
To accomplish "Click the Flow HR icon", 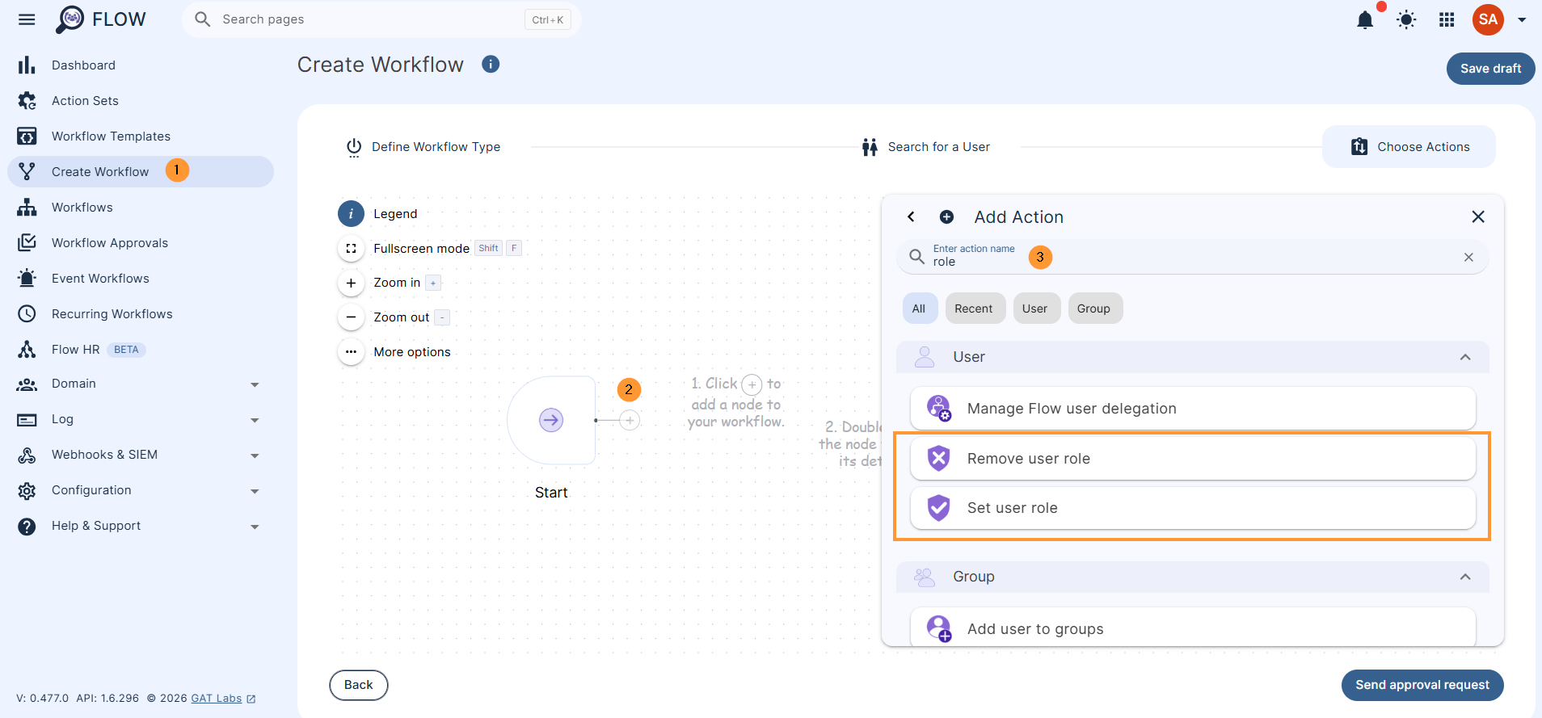I will coord(27,350).
